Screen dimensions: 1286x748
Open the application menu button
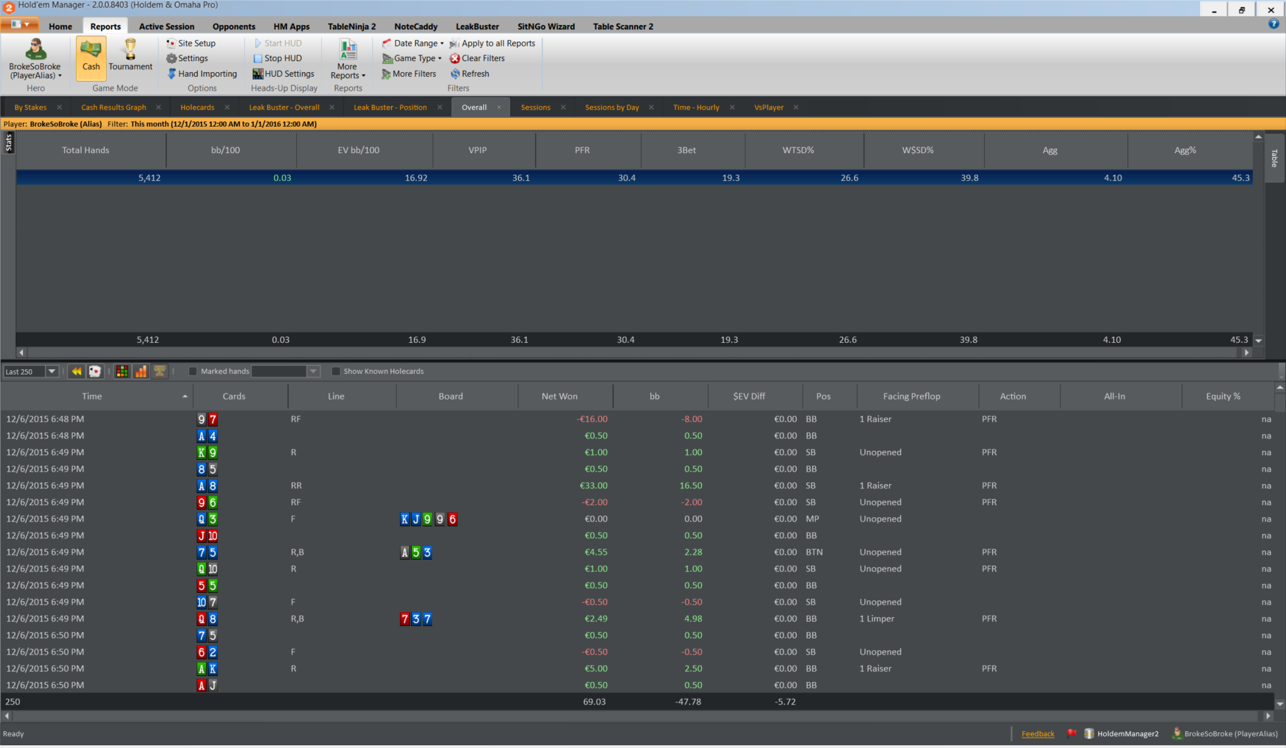[20, 25]
